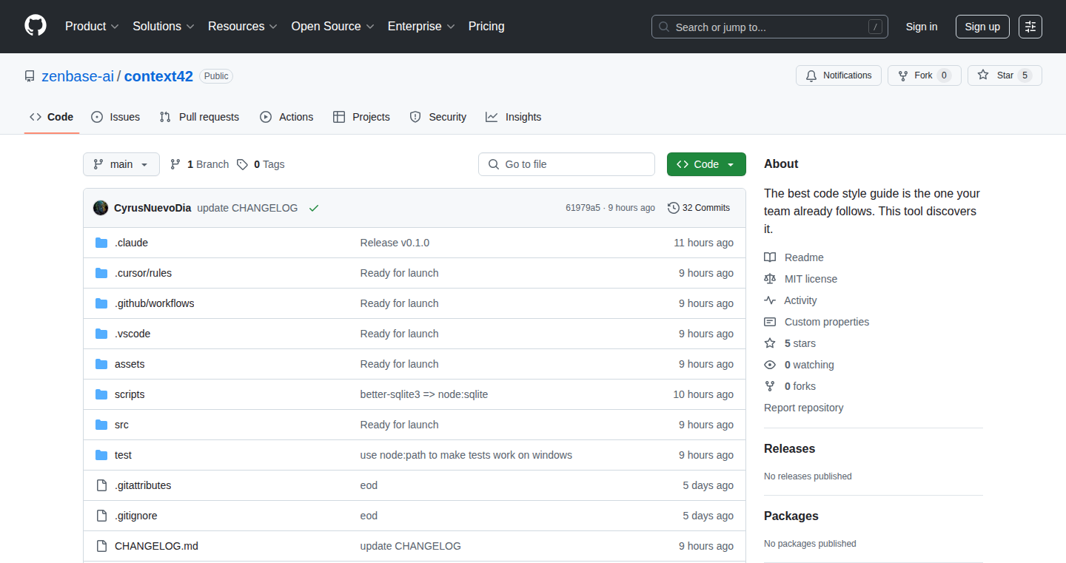Select the Code tab
This screenshot has height=563, width=1066.
52,117
